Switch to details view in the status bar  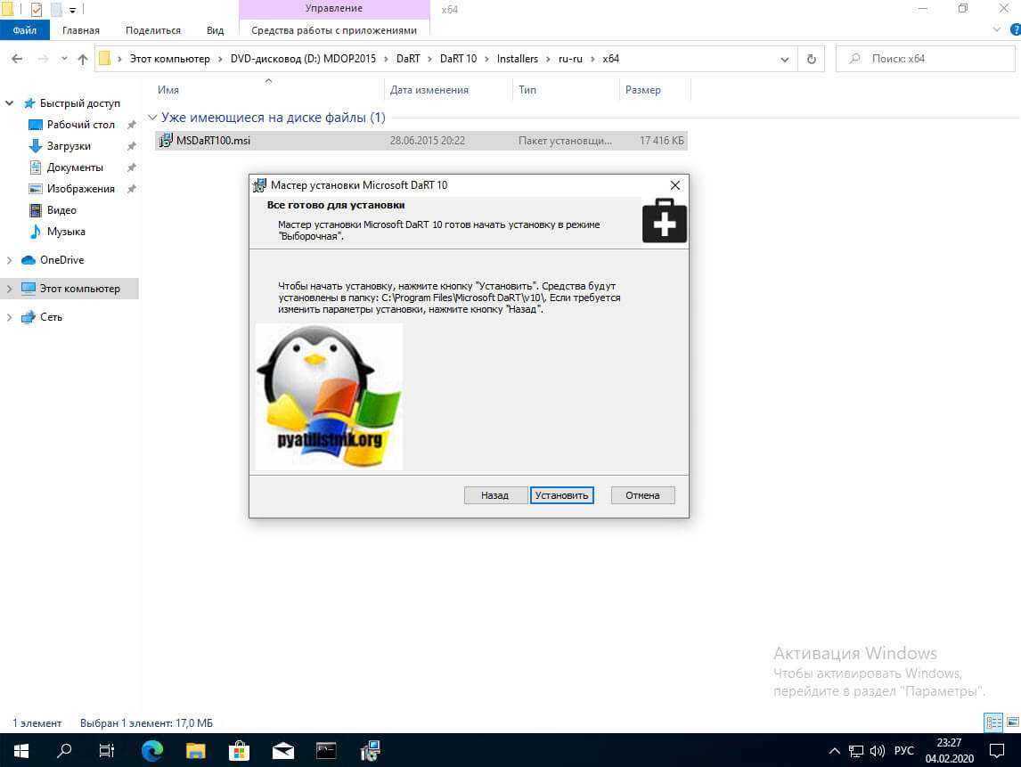coord(993,722)
